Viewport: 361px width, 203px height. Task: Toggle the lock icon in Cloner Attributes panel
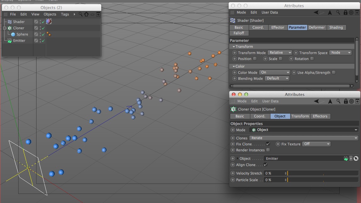346,101
